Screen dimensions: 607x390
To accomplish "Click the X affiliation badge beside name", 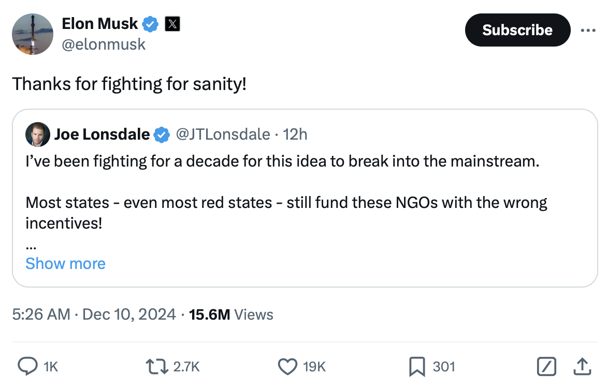I will [172, 24].
